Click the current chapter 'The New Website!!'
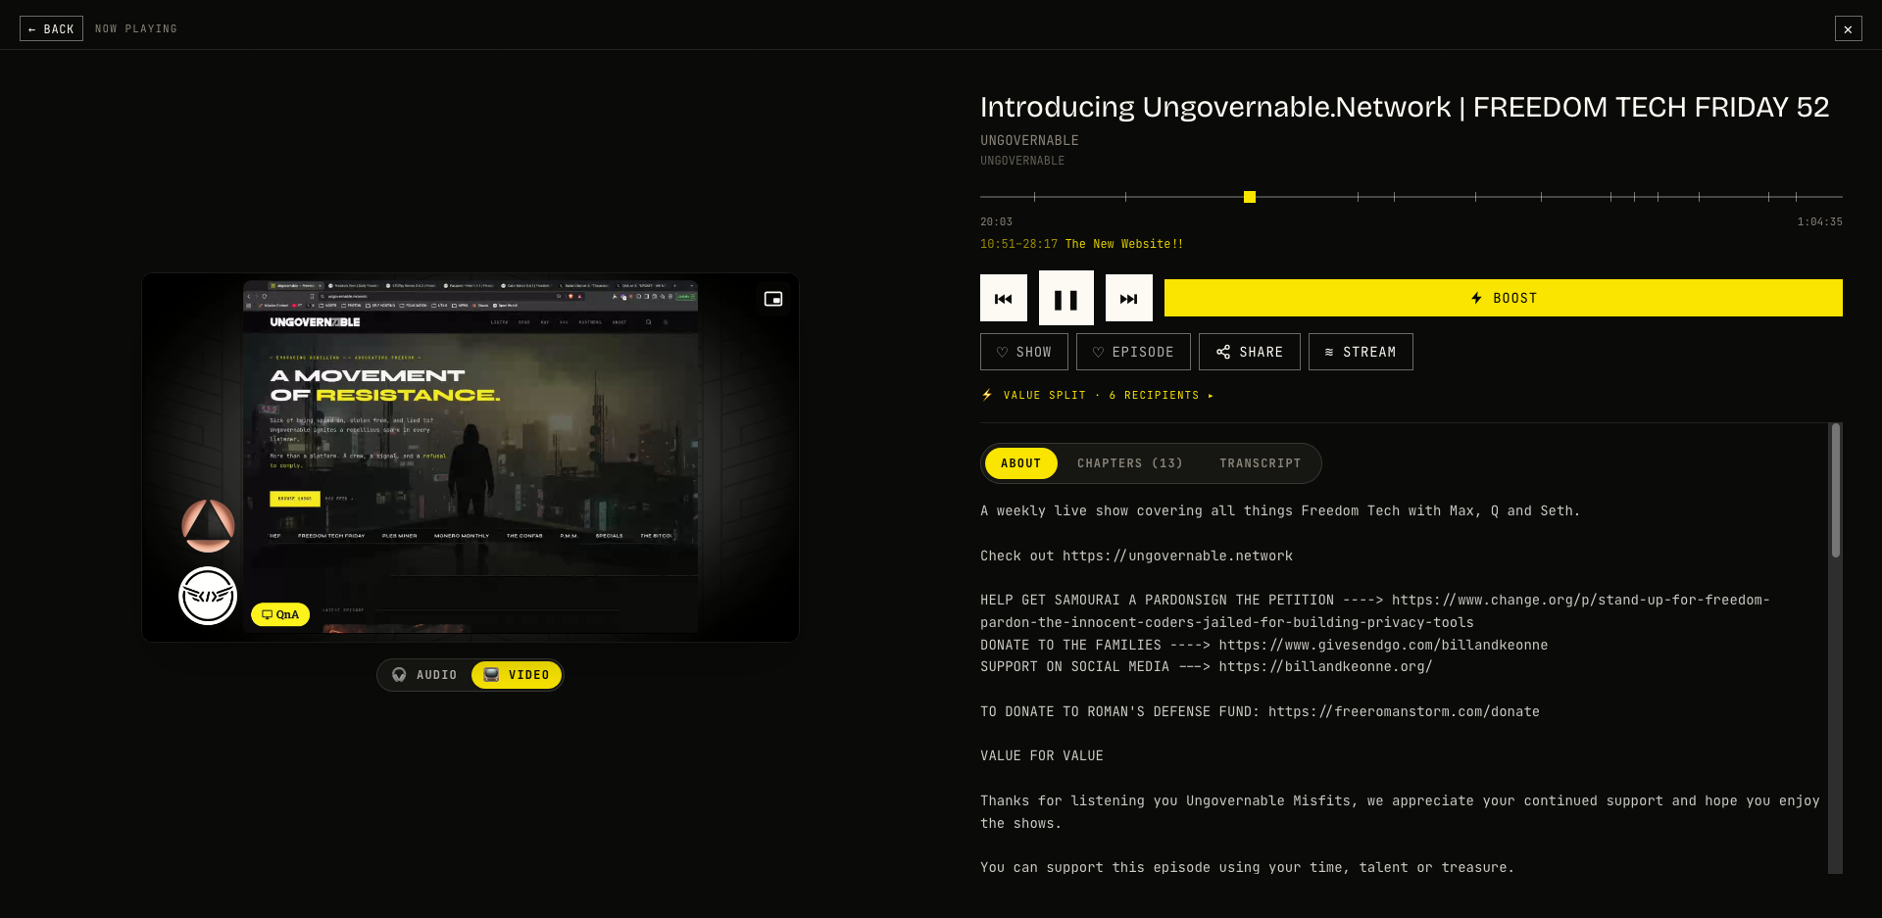 tap(1124, 244)
